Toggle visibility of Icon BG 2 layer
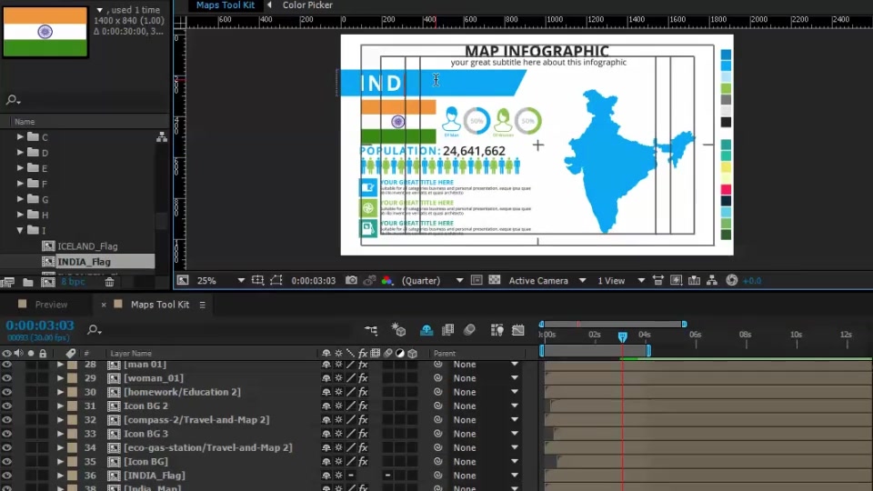This screenshot has height=491, width=873. 6,406
